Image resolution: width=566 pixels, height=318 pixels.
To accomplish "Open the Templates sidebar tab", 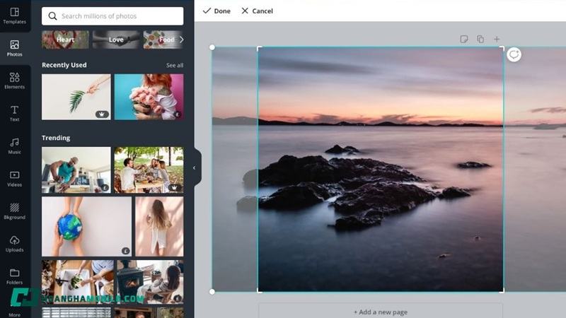I will tap(14, 16).
